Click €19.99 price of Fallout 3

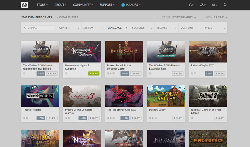(219, 118)
